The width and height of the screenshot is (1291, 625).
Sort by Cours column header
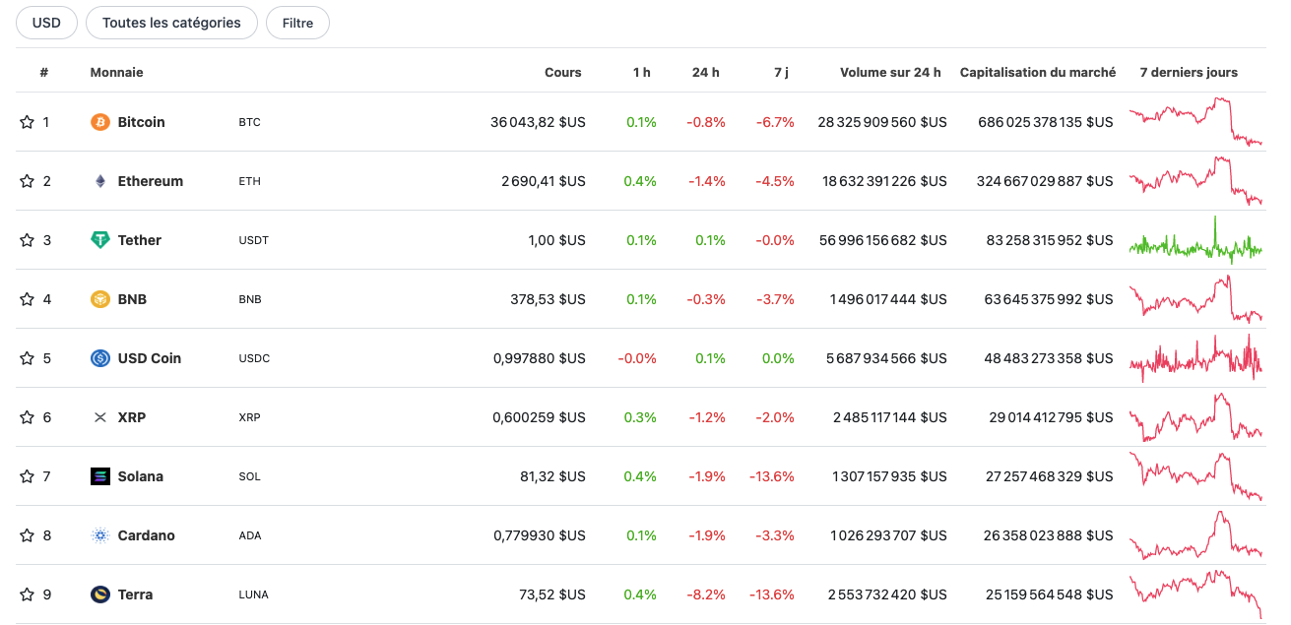(x=562, y=72)
